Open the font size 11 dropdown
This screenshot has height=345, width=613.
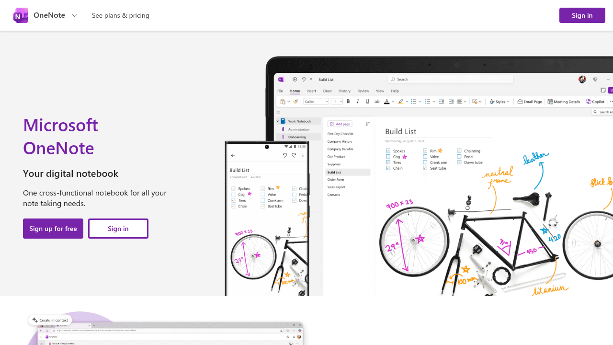click(337, 102)
